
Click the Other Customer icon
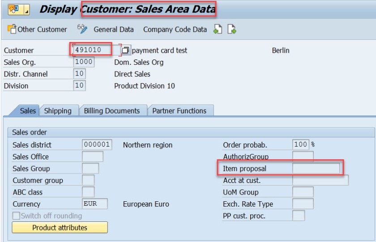coord(12,30)
